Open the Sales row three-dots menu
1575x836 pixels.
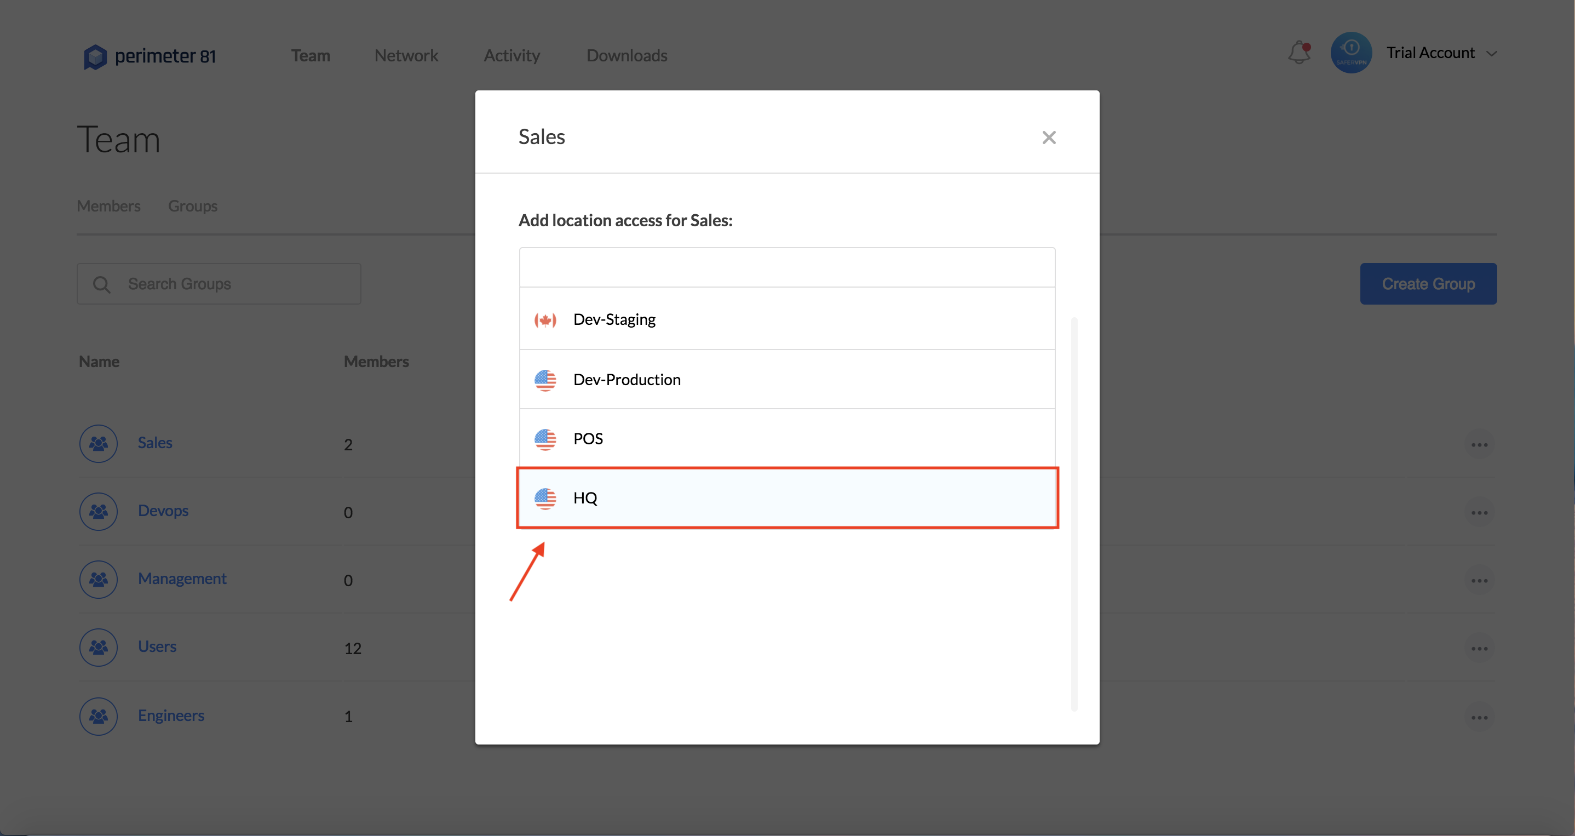point(1479,445)
